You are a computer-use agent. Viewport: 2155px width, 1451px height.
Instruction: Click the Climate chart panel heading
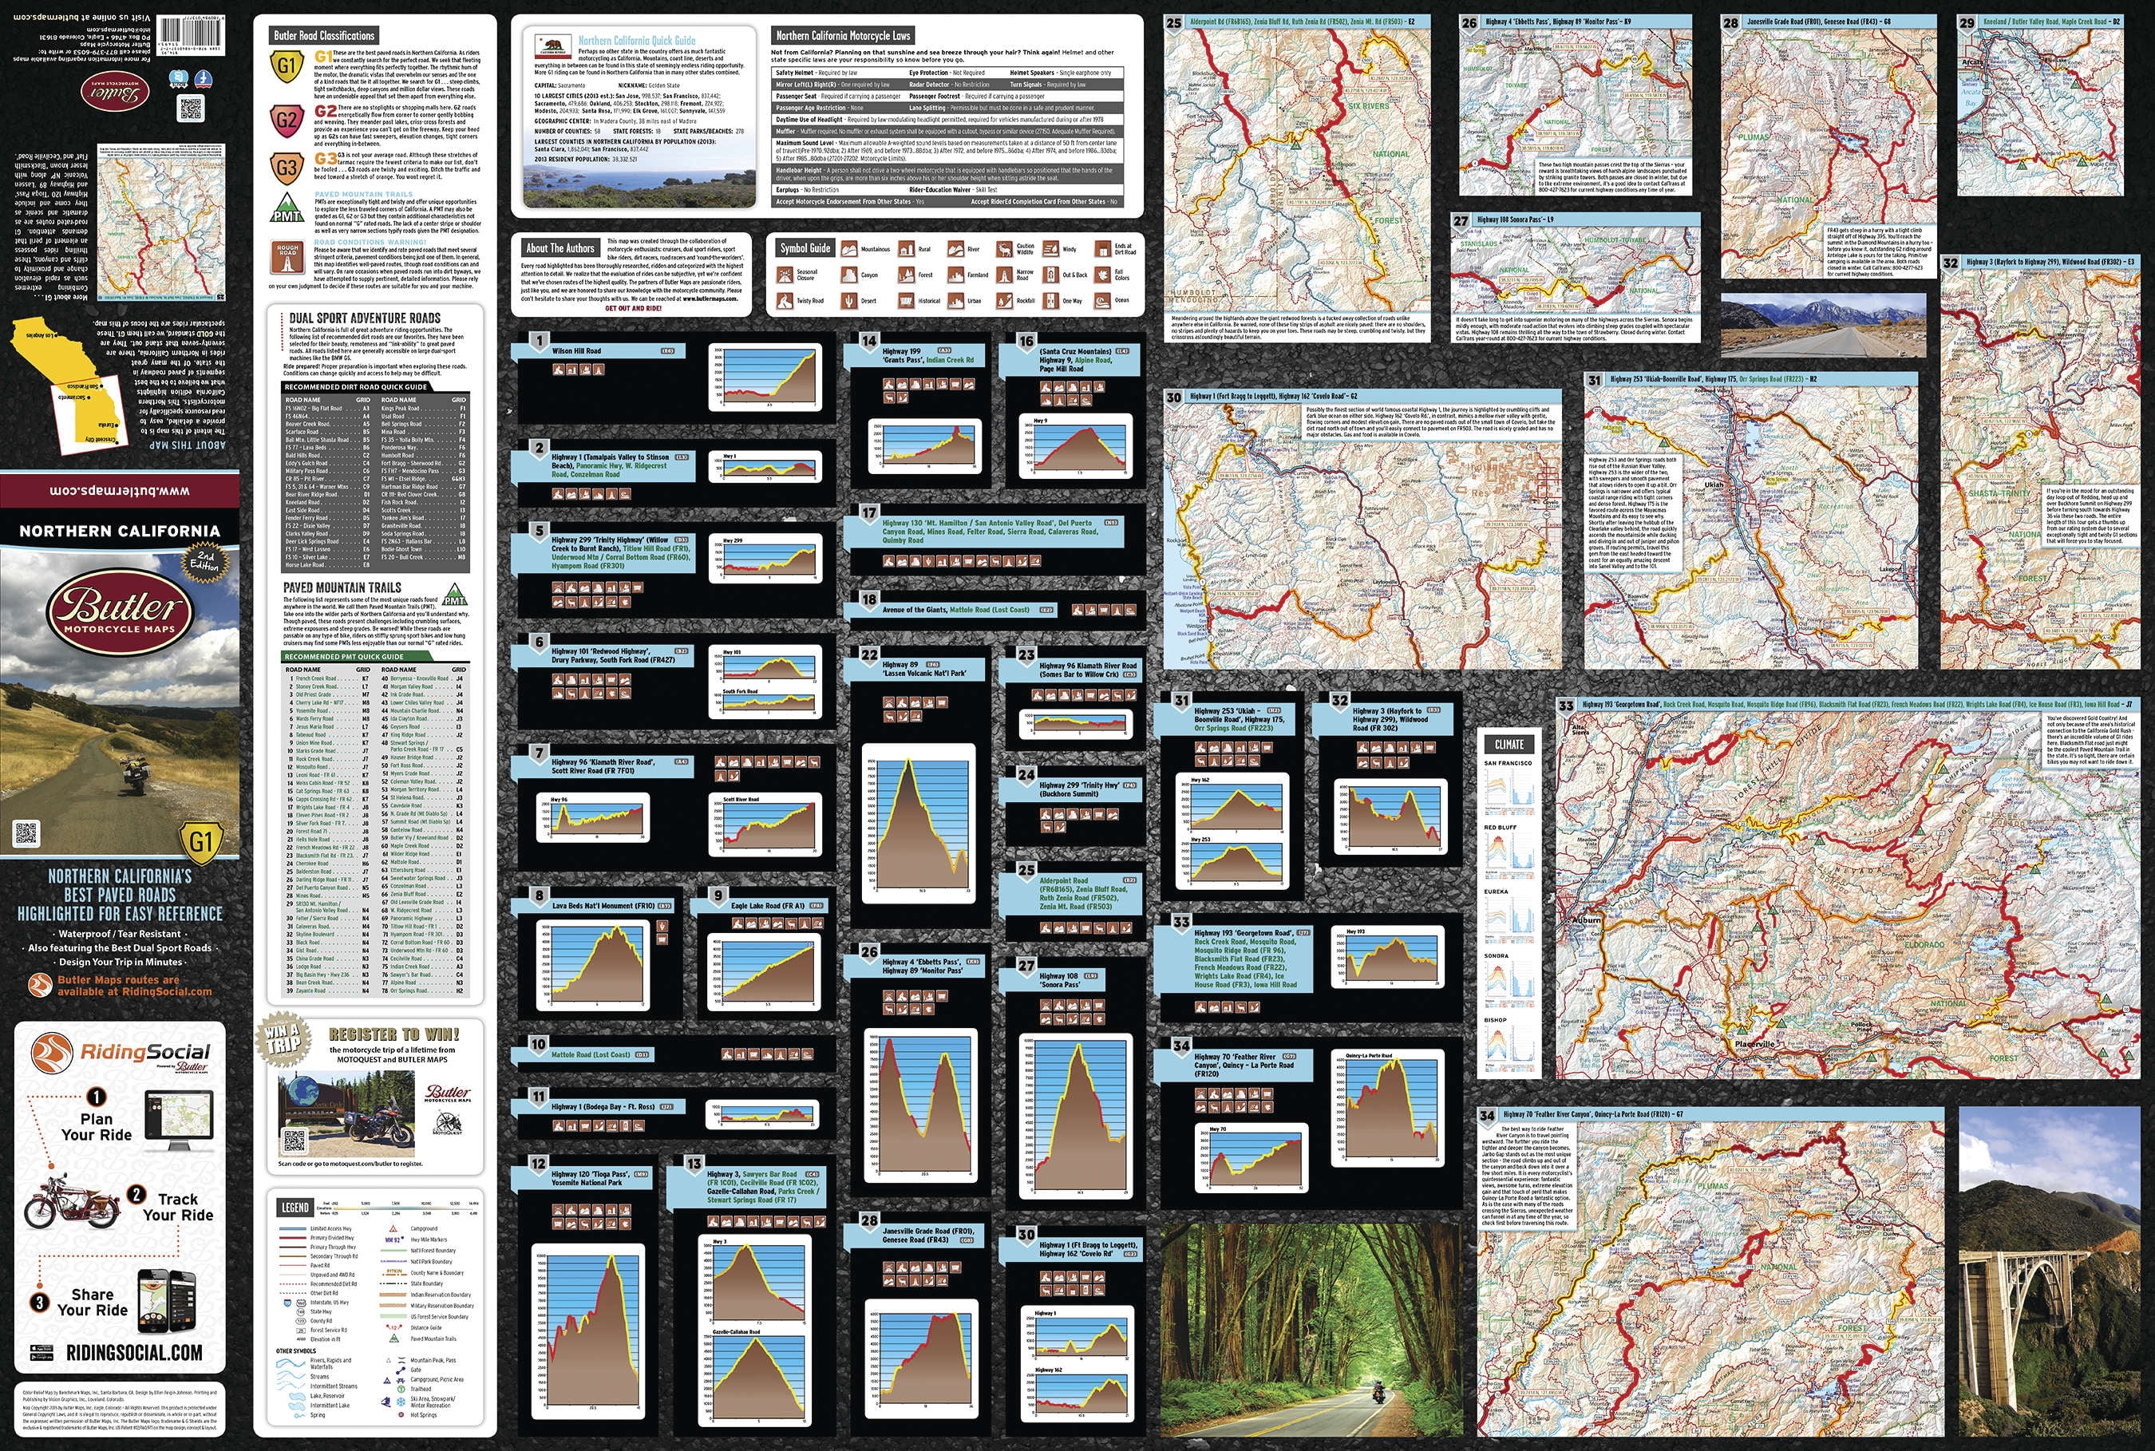[1509, 744]
